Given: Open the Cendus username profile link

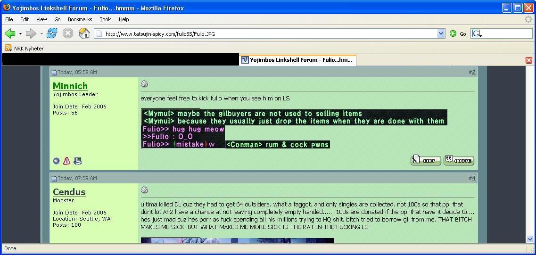Looking at the screenshot, I should coord(69,192).
